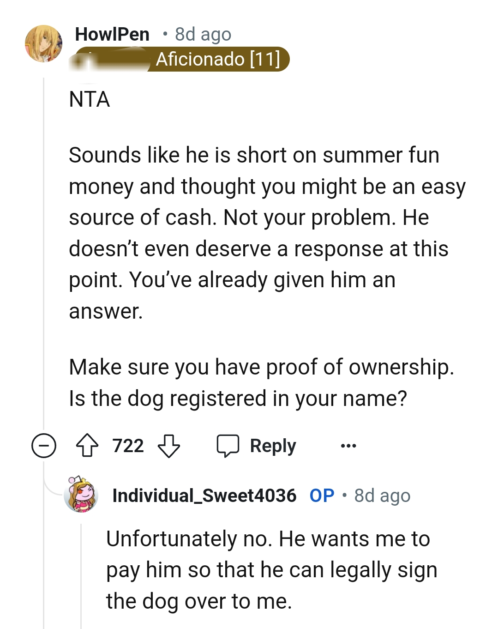
Task: Select the speech bubble Reply icon
Action: point(230,445)
